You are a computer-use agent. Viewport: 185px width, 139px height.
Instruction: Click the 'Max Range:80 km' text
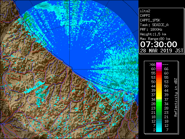[155, 39]
